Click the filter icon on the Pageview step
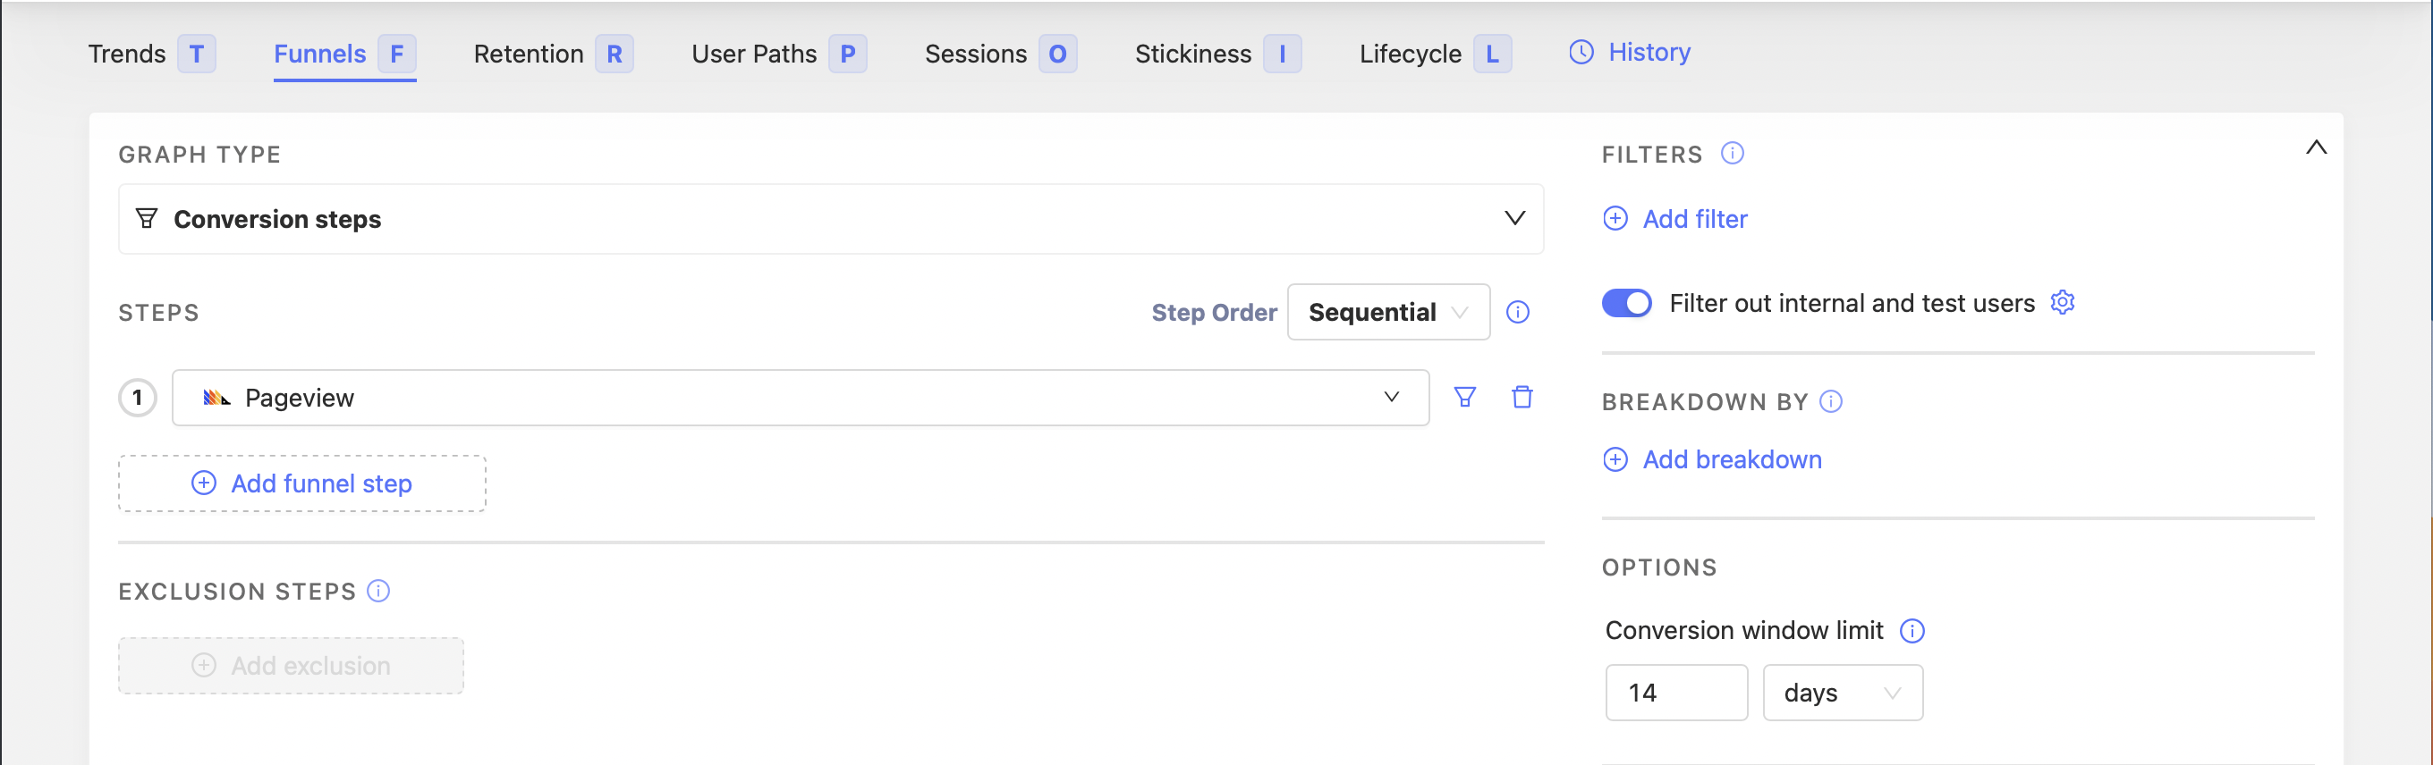Screen dimensions: 2433x765 click(1465, 397)
